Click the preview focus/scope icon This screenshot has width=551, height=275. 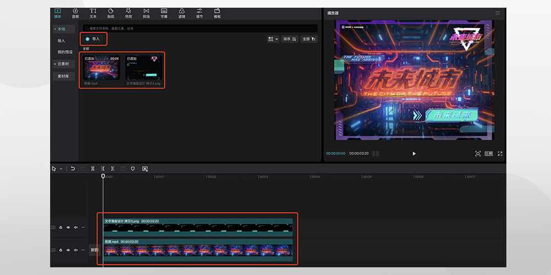pyautogui.click(x=478, y=153)
